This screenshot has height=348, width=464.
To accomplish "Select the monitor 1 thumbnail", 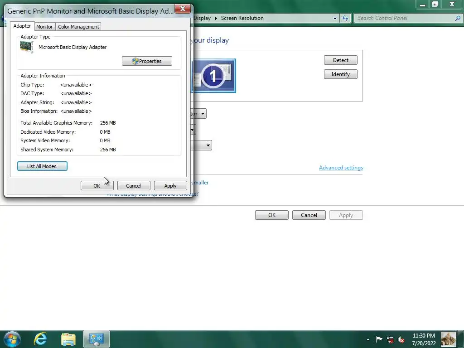I will pyautogui.click(x=214, y=76).
